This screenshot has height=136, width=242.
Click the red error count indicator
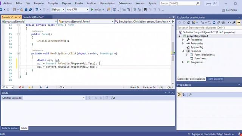pyautogui.click(x=22, y=87)
